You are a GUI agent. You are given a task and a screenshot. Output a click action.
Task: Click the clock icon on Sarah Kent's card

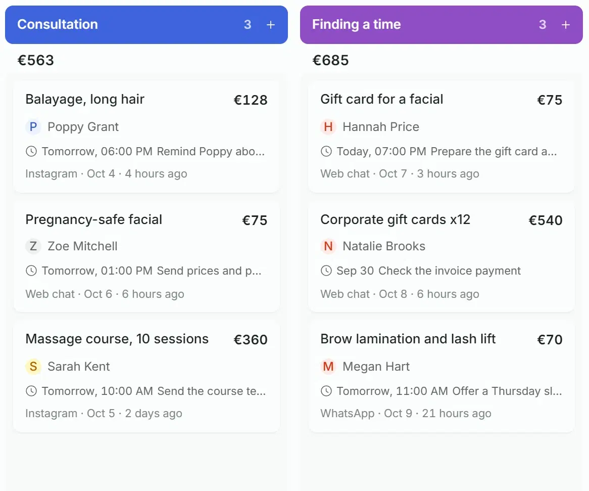click(x=31, y=391)
